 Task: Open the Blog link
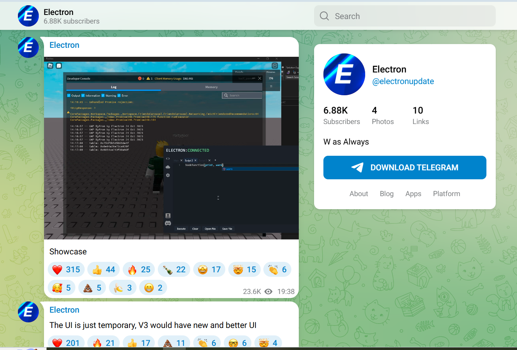coord(386,194)
